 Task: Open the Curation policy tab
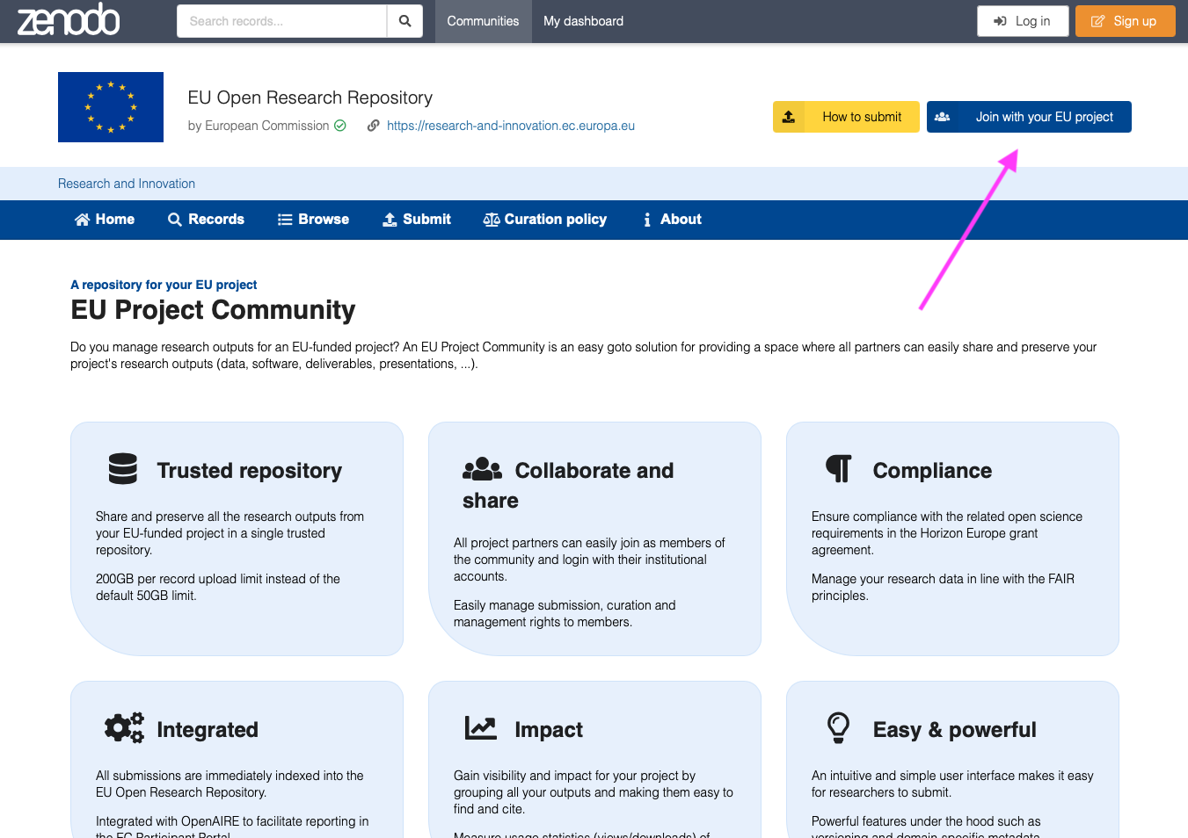coord(545,220)
